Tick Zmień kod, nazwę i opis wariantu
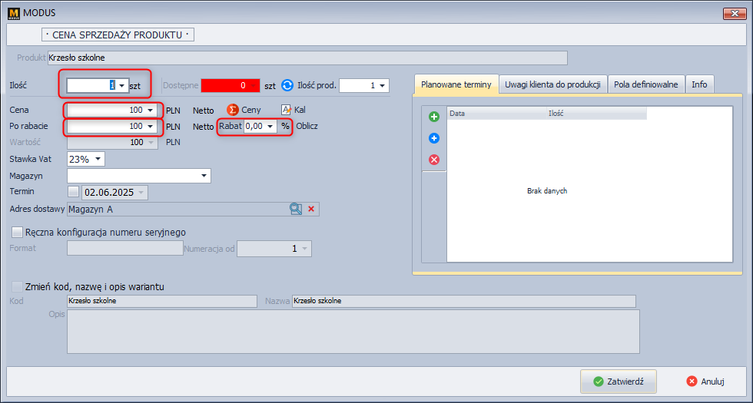Screen dimensions: 753x403 pos(17,286)
